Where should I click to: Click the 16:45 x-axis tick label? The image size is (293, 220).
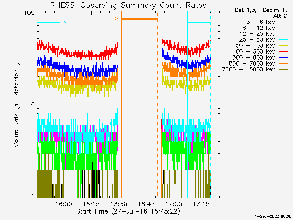(146, 204)
